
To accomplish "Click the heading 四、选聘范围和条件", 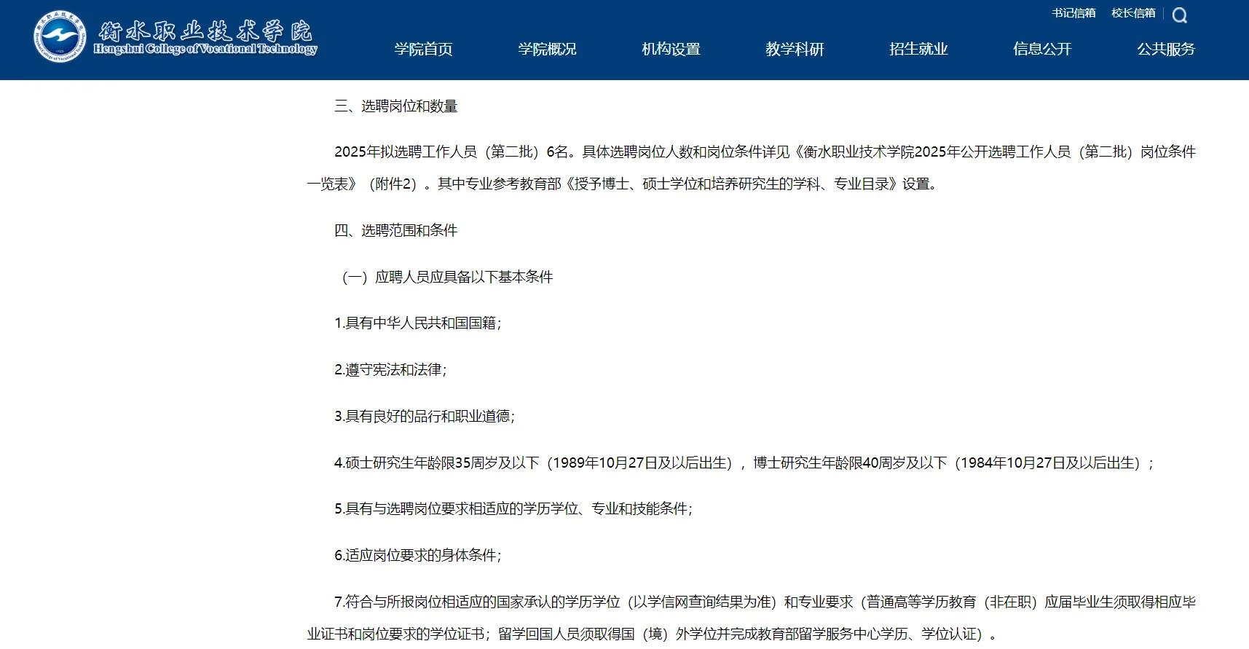I will point(395,230).
